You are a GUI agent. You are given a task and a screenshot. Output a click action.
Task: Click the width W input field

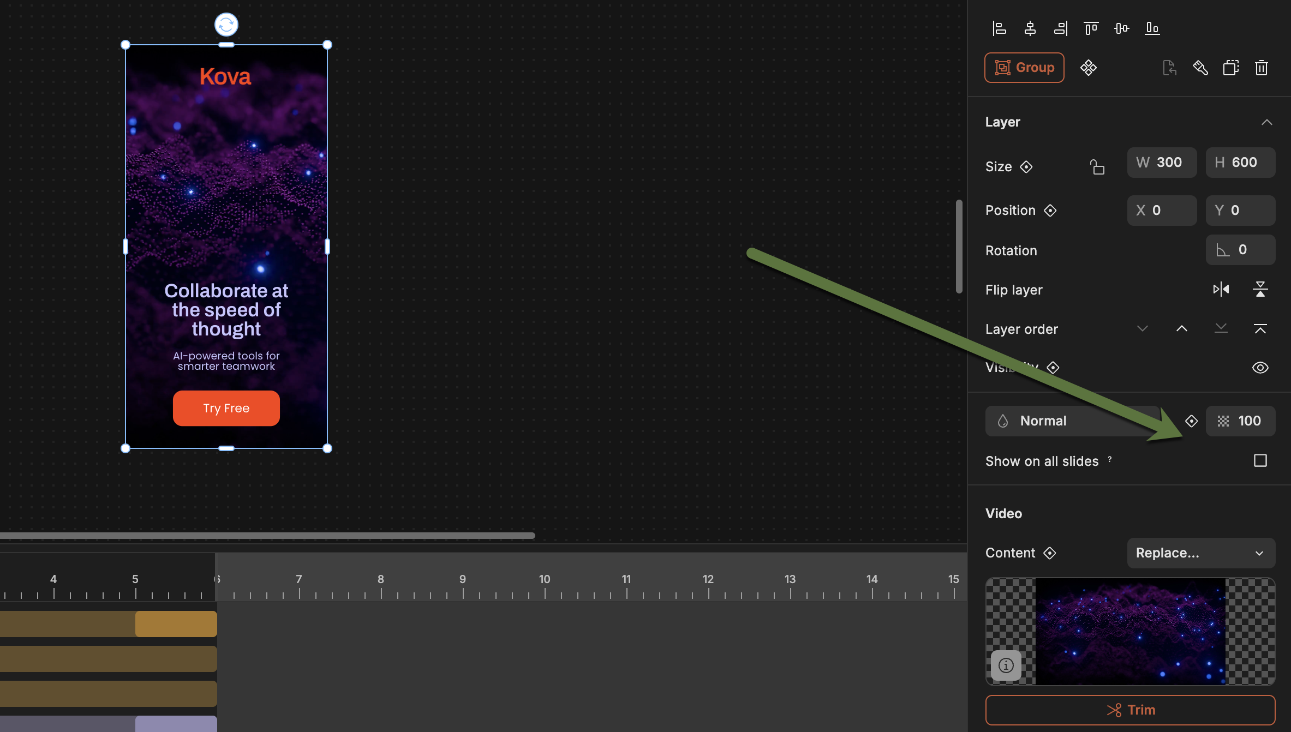pos(1162,163)
